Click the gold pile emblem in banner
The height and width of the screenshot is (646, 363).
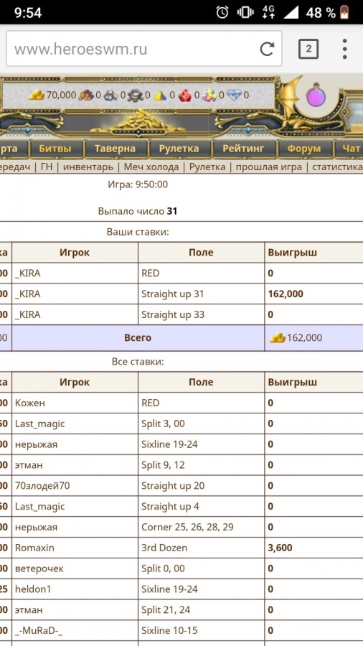(139, 121)
